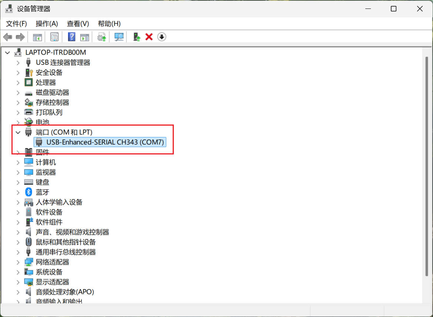433x317 pixels.
Task: Open the 查看(V) menu
Action: (x=77, y=23)
